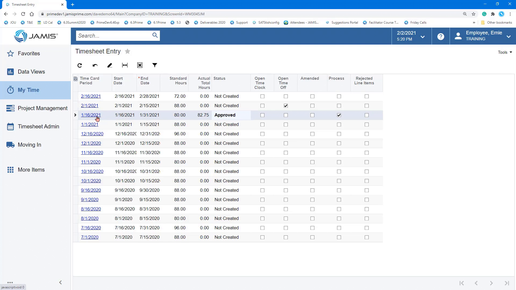
Task: Click the fit column width icon
Action: pyautogui.click(x=125, y=65)
